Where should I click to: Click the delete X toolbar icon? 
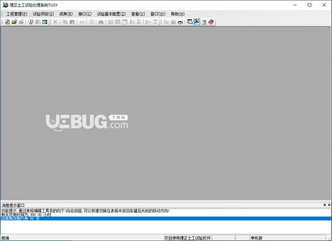(x=55, y=22)
